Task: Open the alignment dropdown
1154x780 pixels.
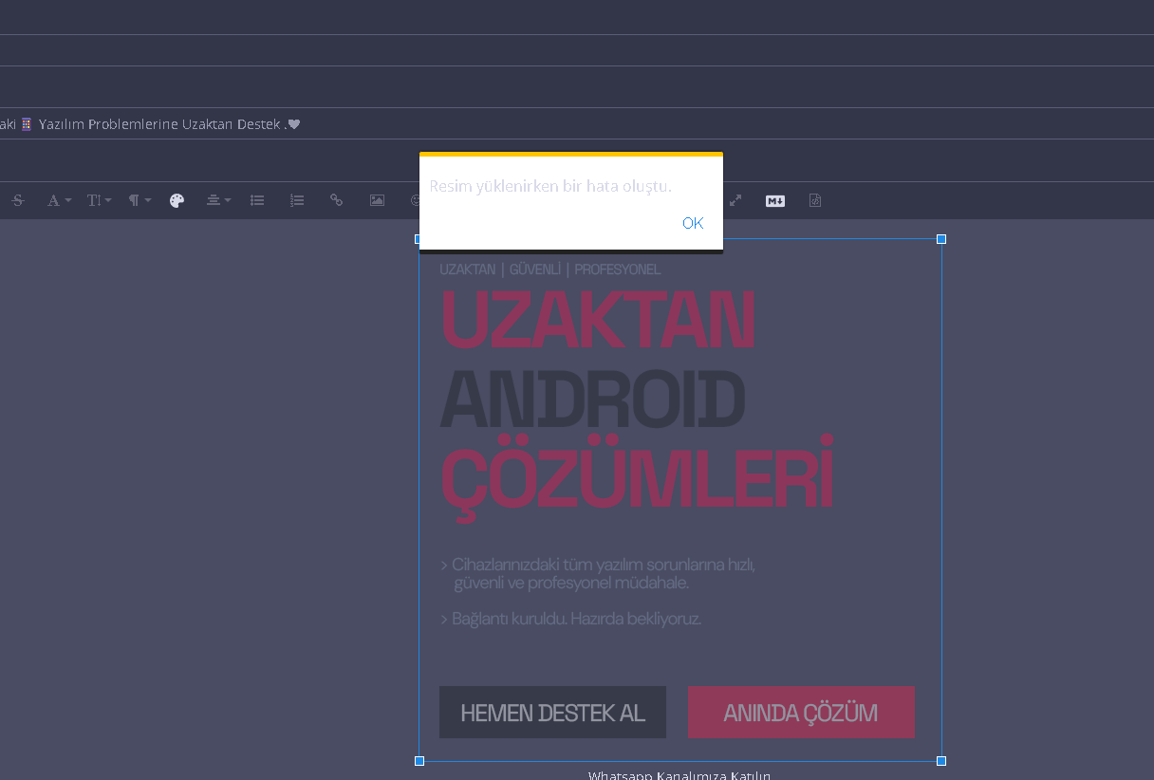Action: click(218, 200)
